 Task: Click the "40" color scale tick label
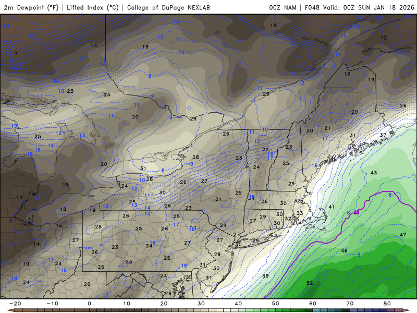[x=238, y=304]
